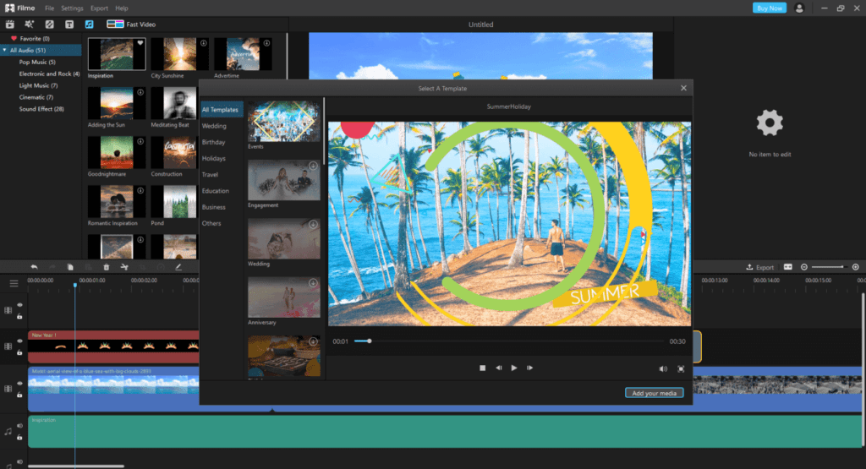Download the Advertime audio track
866x469 pixels.
coord(266,43)
